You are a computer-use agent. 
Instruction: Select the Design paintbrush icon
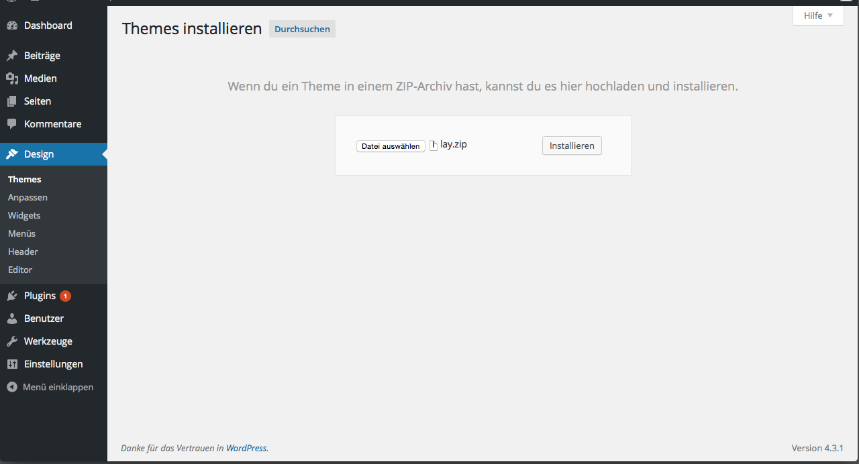coord(13,154)
